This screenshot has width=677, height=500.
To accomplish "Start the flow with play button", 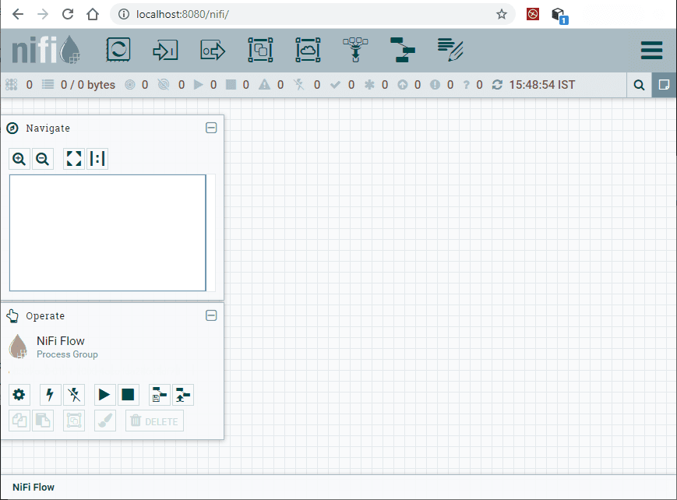I will [x=104, y=395].
